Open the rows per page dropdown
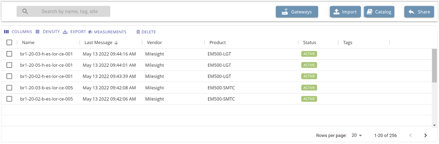The width and height of the screenshot is (439, 144). point(357,135)
